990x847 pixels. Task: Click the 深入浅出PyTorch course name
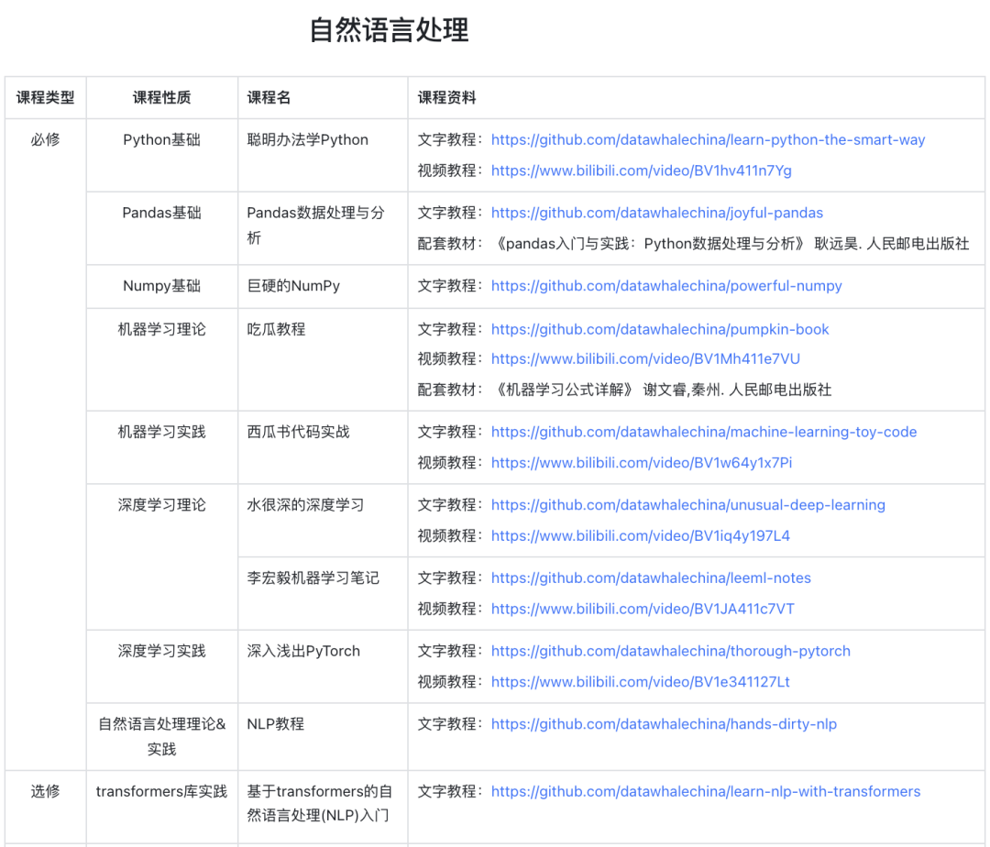pos(303,651)
